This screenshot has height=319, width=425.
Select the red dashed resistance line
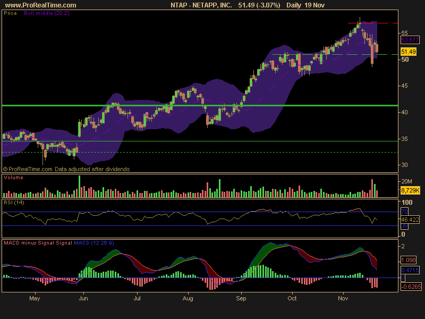tap(373, 23)
